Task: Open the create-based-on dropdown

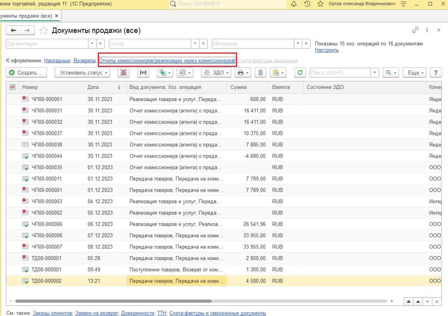Action: click(x=165, y=73)
